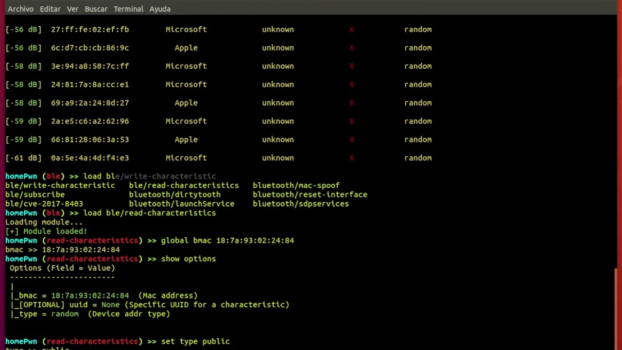Click the bmac option MAC value
Viewport: 622px width, 350px height.
[90, 296]
